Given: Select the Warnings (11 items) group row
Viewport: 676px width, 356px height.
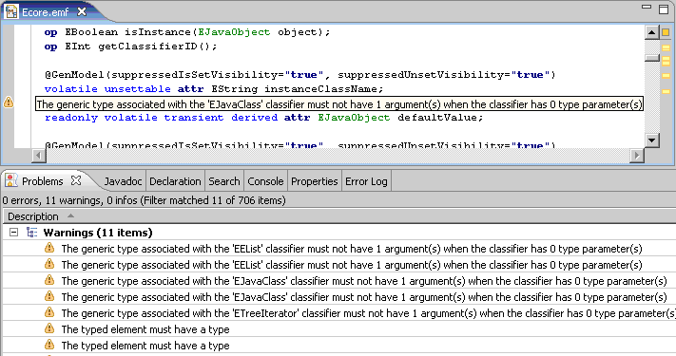Looking at the screenshot, I should 339,233.
